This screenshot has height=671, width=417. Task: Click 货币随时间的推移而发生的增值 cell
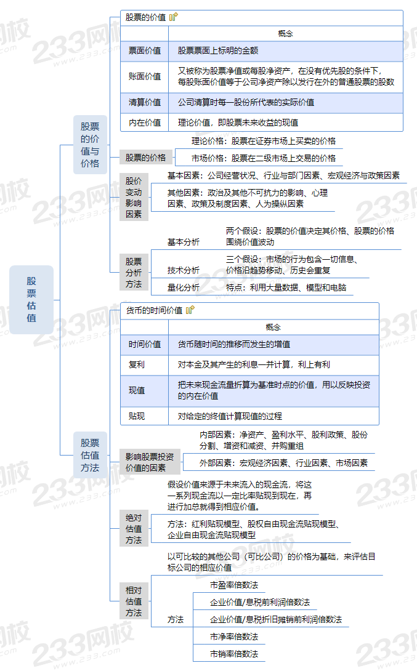(x=273, y=344)
